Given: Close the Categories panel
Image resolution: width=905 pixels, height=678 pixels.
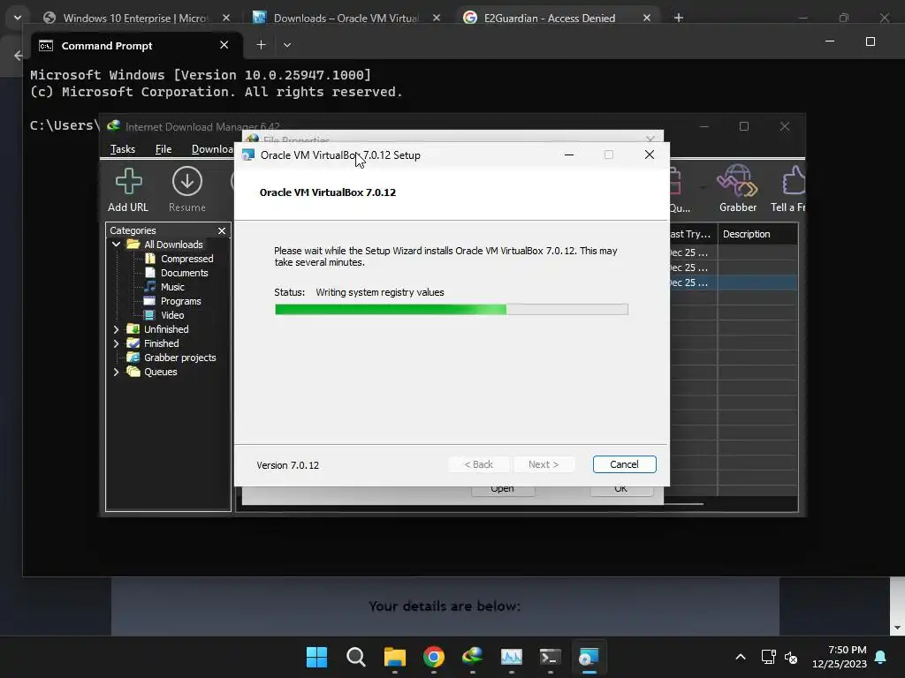Looking at the screenshot, I should 222,230.
